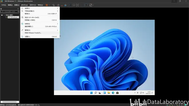Collapse the 我的计算机 tree node toggle
This screenshot has height=106, width=189.
pyautogui.click(x=2, y=15)
